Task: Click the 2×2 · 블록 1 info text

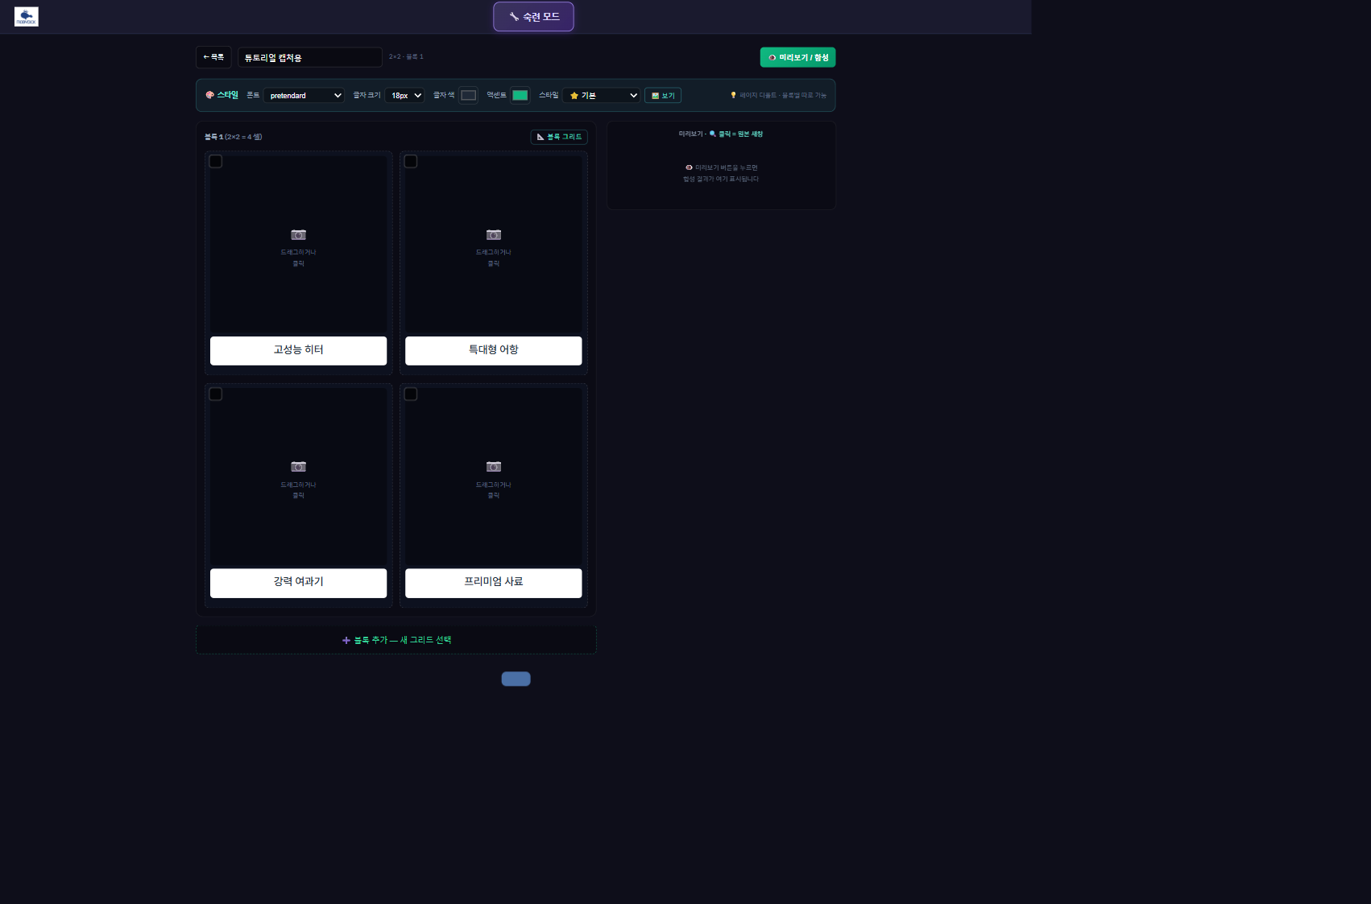Action: point(406,56)
